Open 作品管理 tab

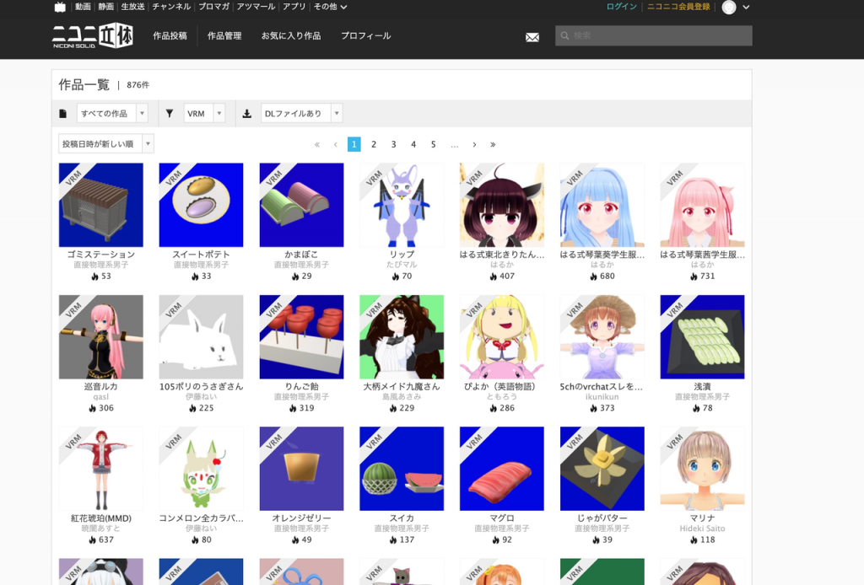[224, 35]
